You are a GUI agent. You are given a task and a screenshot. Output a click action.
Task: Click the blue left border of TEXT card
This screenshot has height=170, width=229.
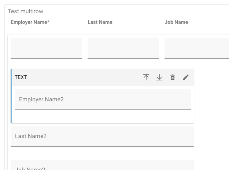tap(11, 95)
